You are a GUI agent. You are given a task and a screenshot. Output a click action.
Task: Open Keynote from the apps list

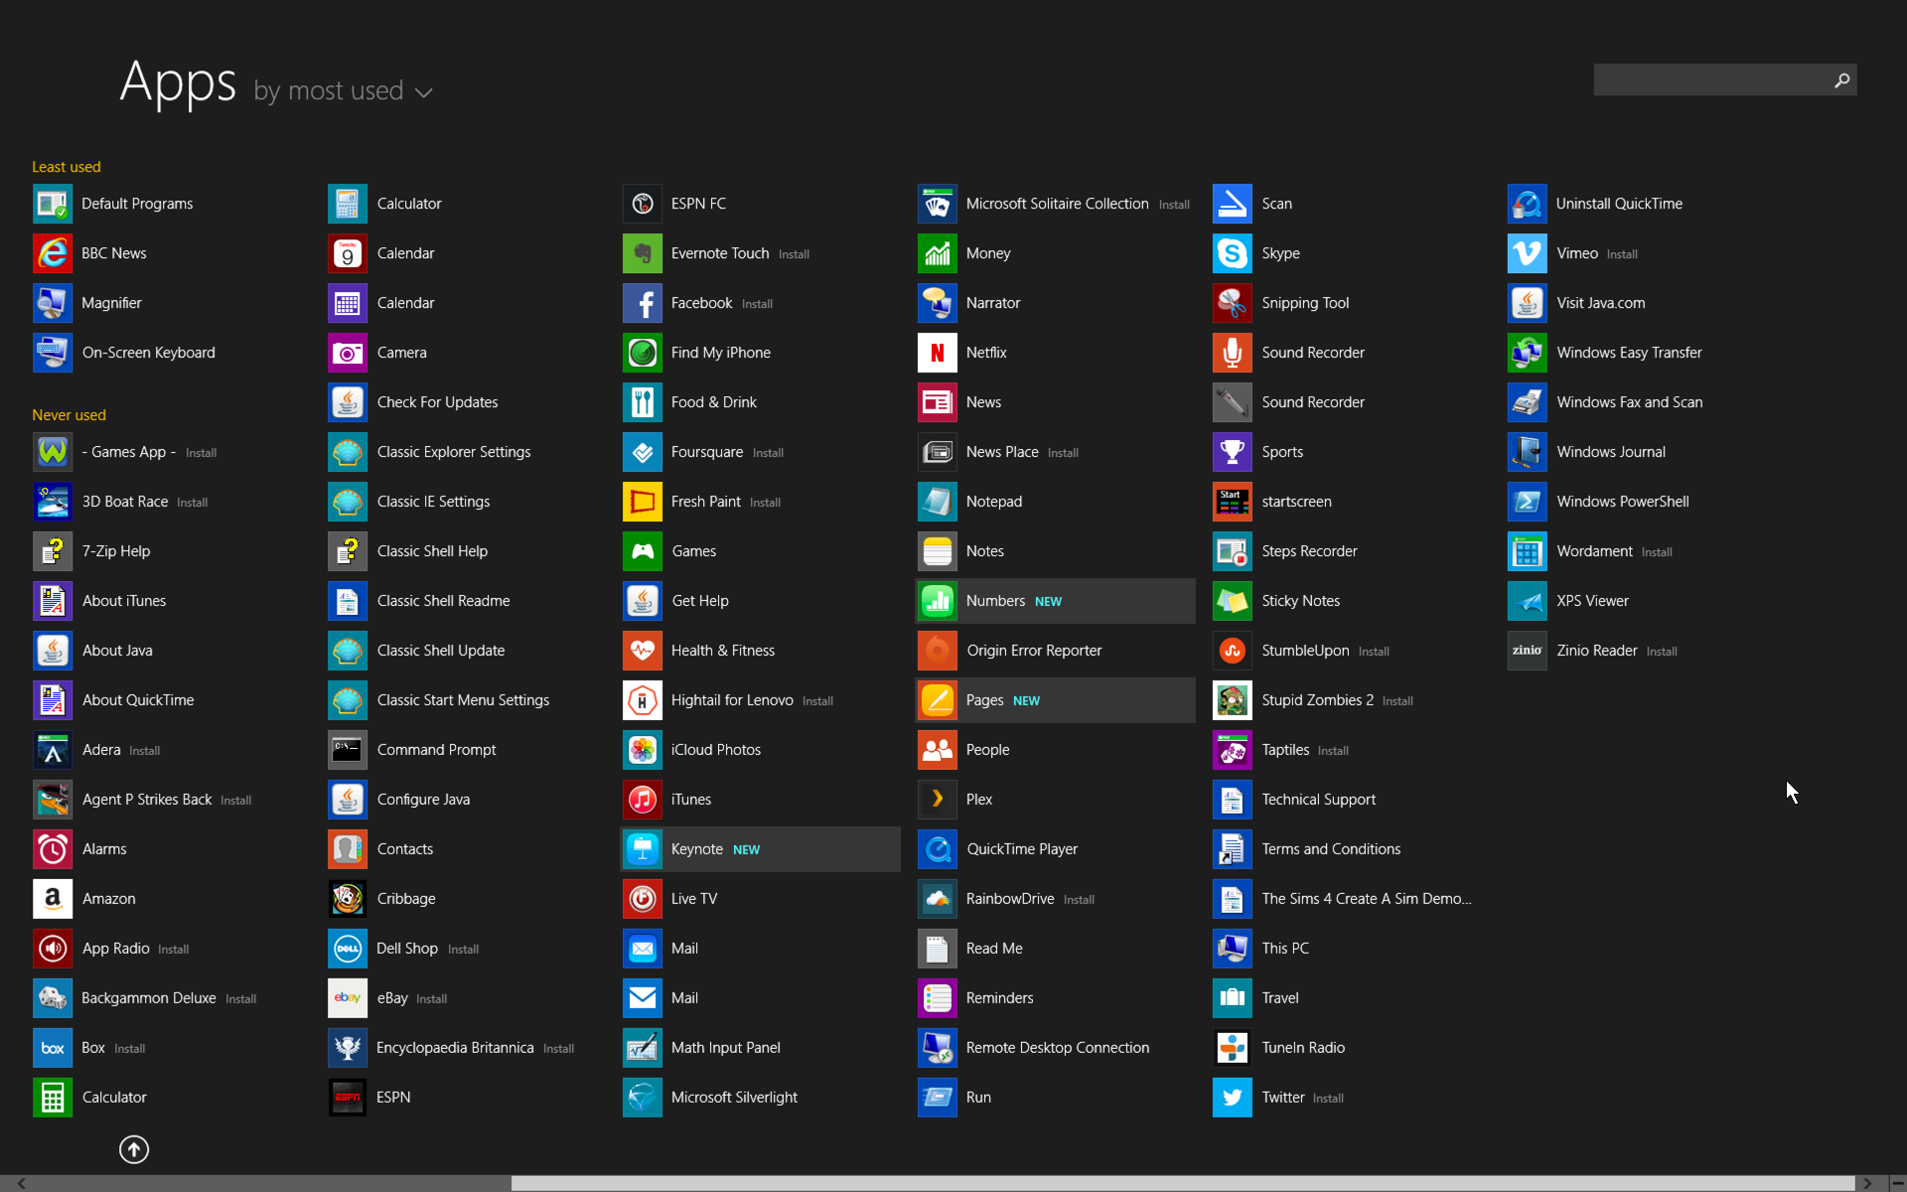pyautogui.click(x=698, y=849)
